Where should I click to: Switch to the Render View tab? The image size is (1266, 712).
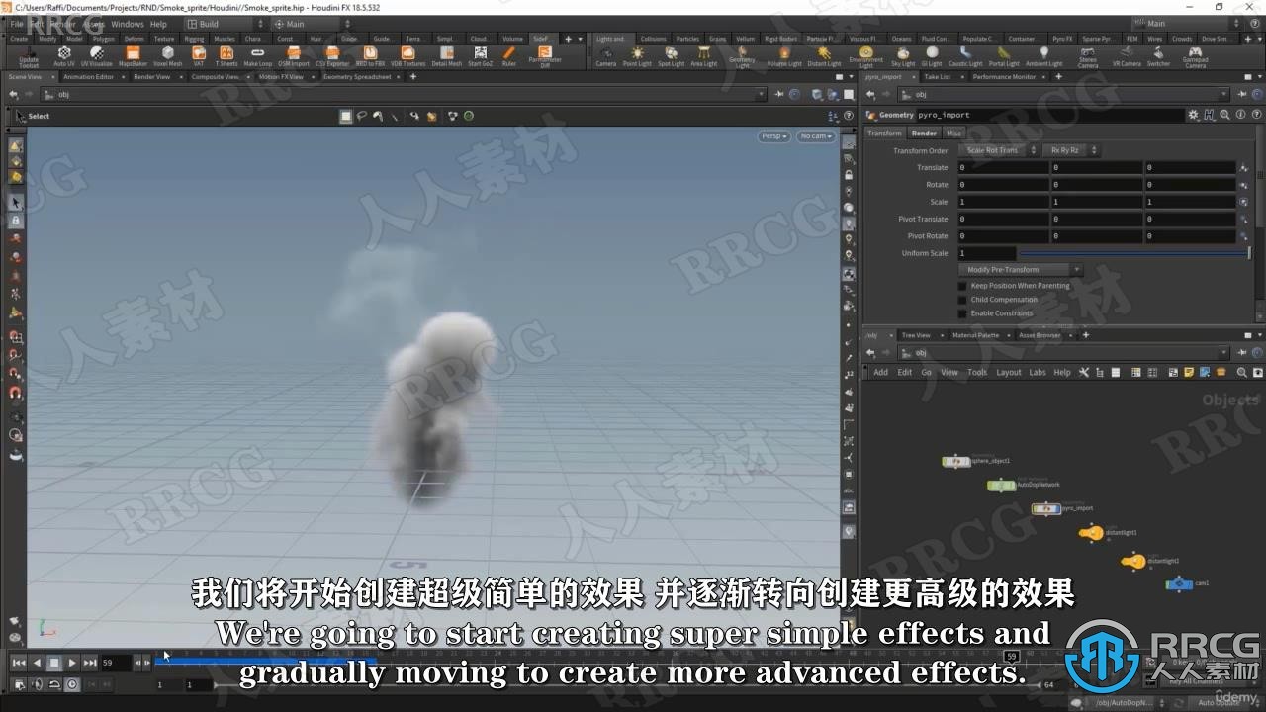[x=151, y=77]
